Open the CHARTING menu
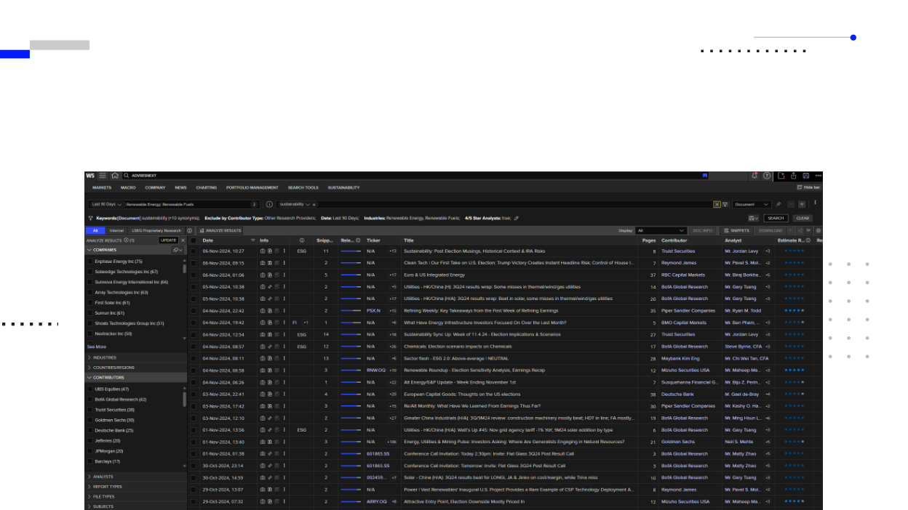Screen dimensions: 908x510 206,187
